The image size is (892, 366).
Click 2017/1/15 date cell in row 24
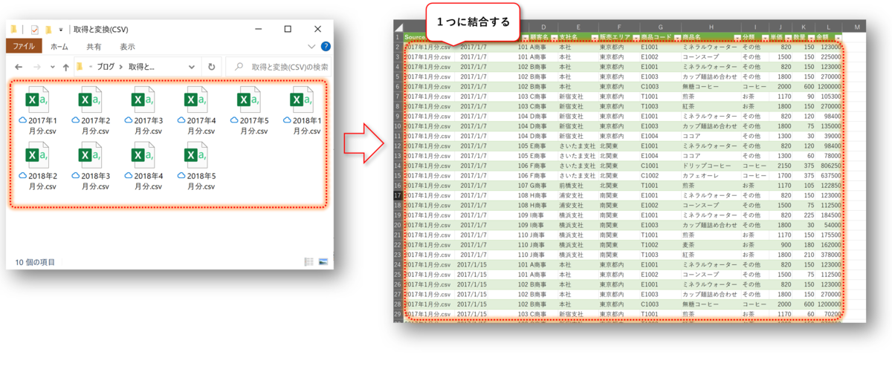point(471,265)
